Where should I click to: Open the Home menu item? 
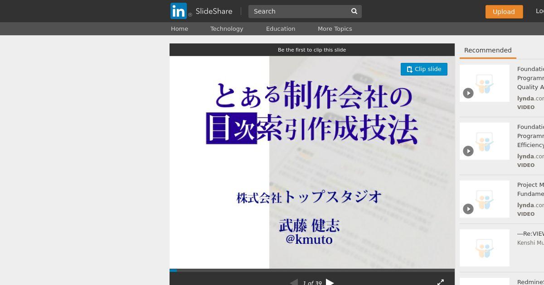pyautogui.click(x=180, y=28)
